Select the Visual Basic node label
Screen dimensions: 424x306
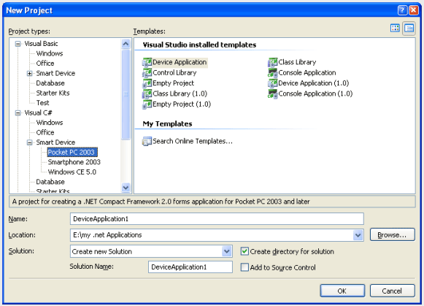pyautogui.click(x=41, y=44)
